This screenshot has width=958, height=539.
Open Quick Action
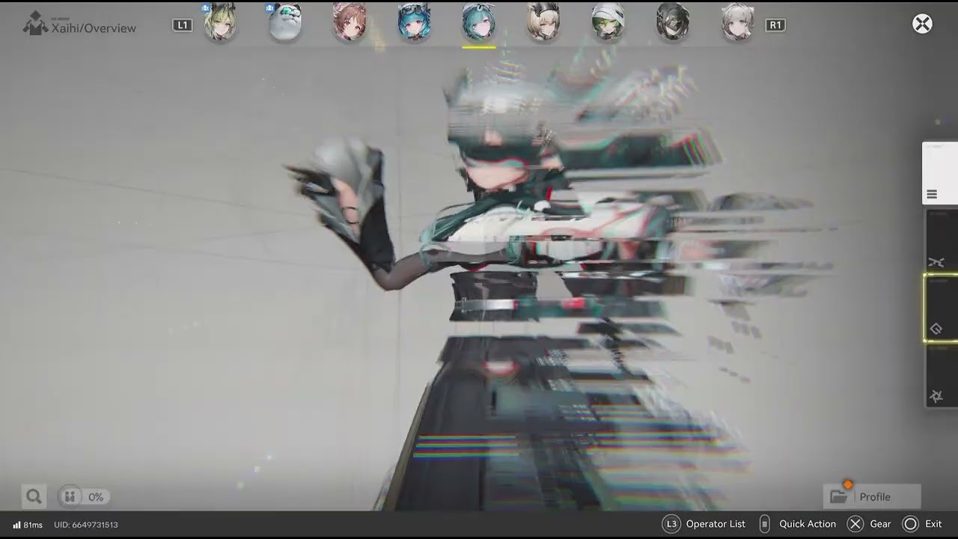[x=808, y=524]
